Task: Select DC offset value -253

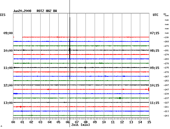Action: 166,81
